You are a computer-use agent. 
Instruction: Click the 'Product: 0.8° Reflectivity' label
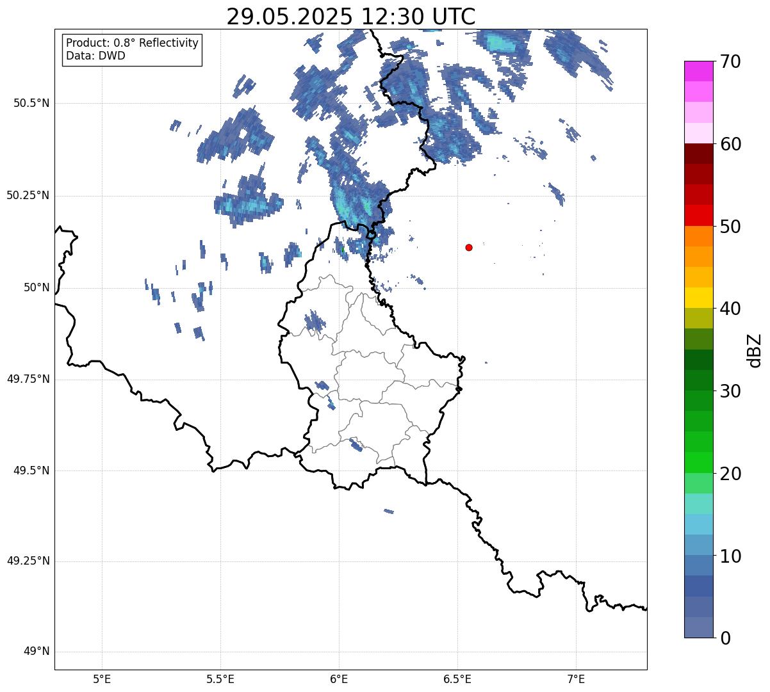click(x=133, y=43)
